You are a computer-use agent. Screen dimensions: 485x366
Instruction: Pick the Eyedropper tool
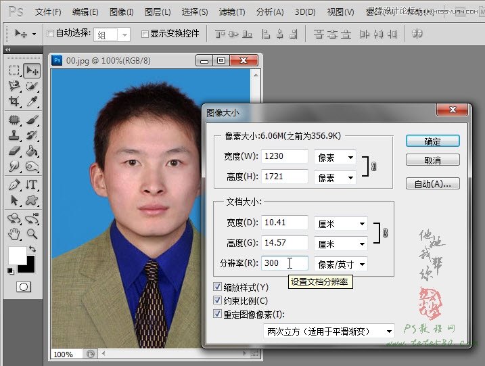31,101
